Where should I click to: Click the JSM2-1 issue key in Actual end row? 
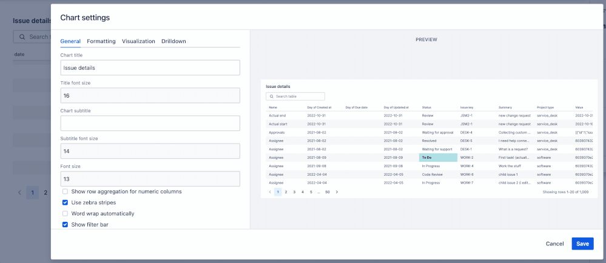(x=466, y=116)
